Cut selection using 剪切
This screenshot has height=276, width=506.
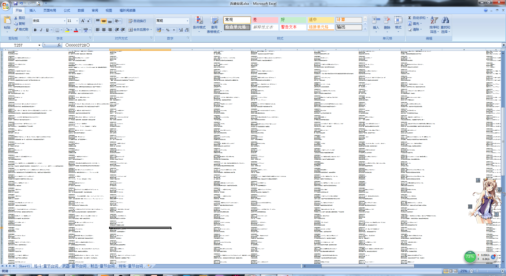coord(20,18)
